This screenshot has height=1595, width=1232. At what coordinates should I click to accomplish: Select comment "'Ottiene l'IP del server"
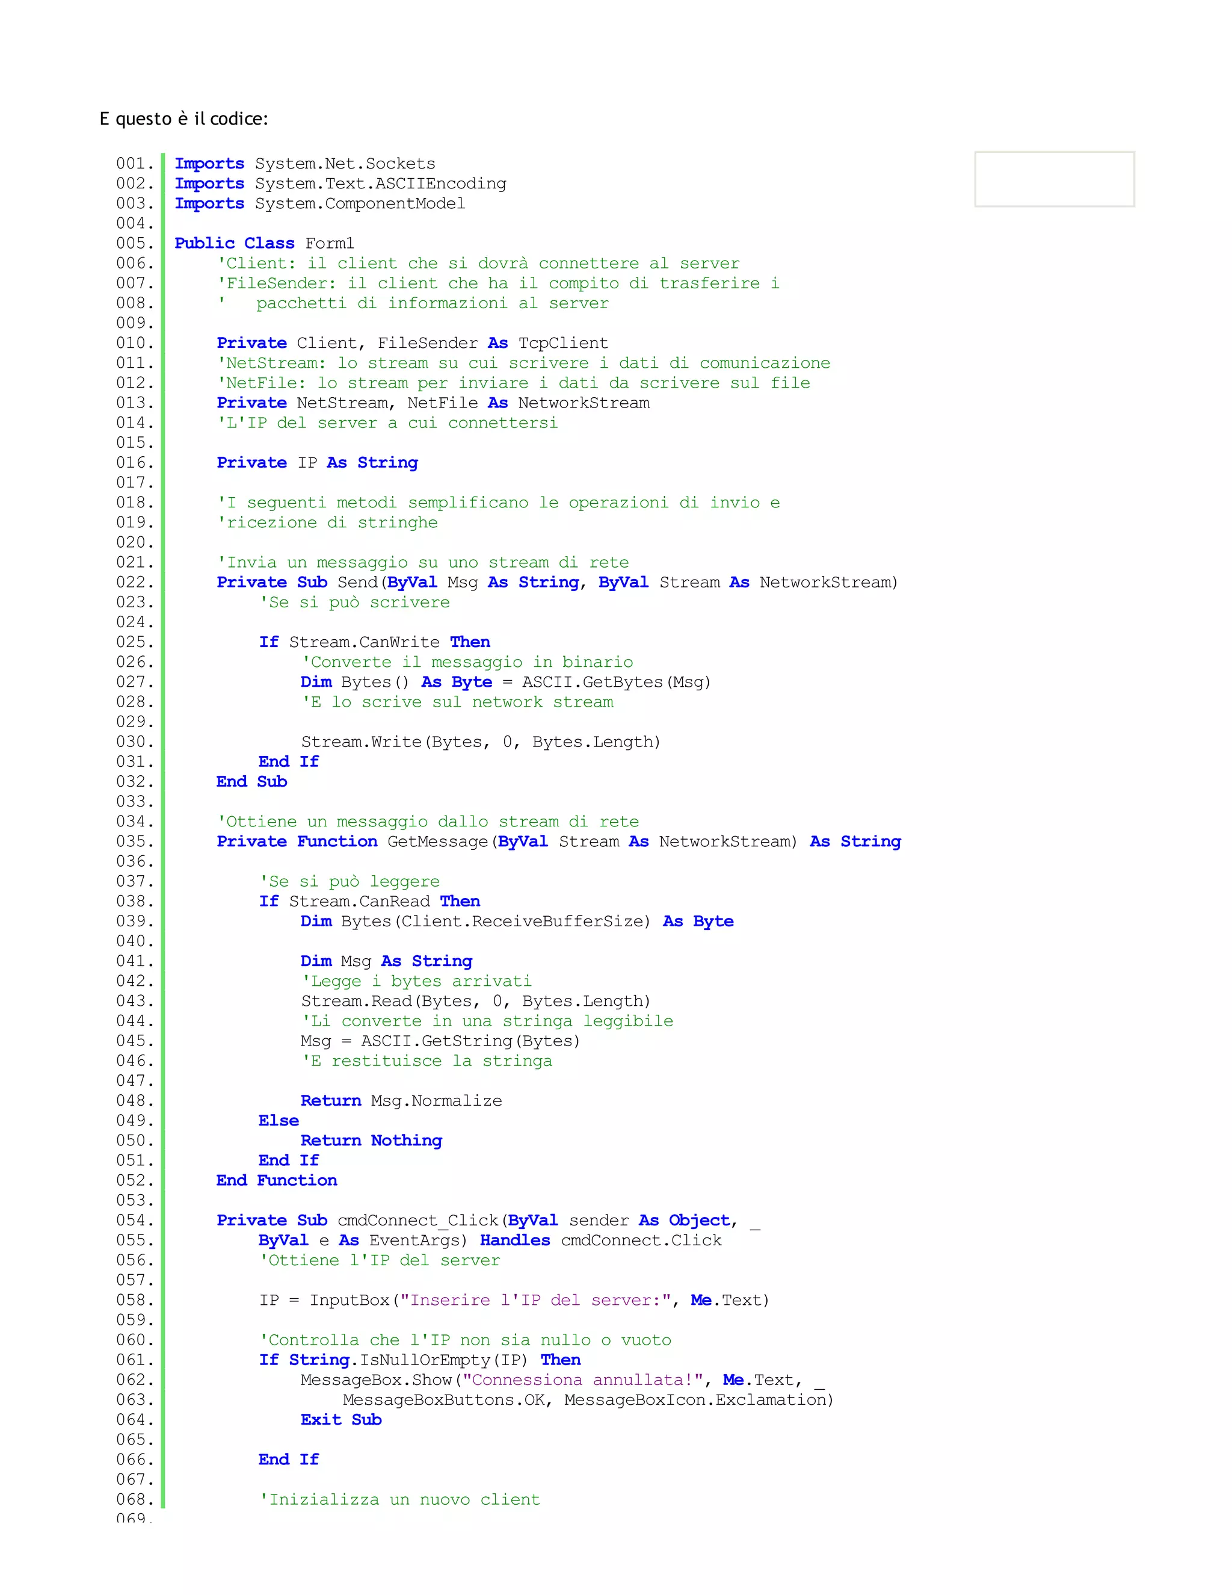[380, 1260]
